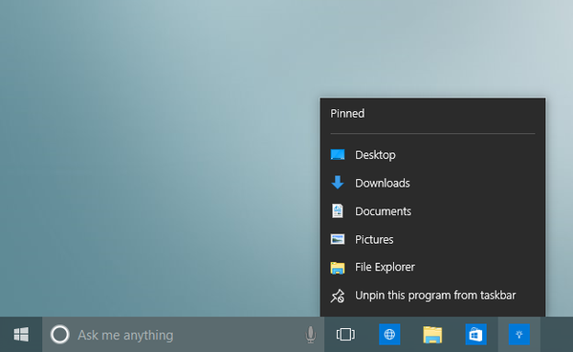Select Unpin this program from taskbar
Screen dimensions: 573x352
(x=432, y=296)
